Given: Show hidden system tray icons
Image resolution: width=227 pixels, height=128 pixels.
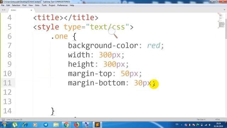Looking at the screenshot, I should [182, 125].
